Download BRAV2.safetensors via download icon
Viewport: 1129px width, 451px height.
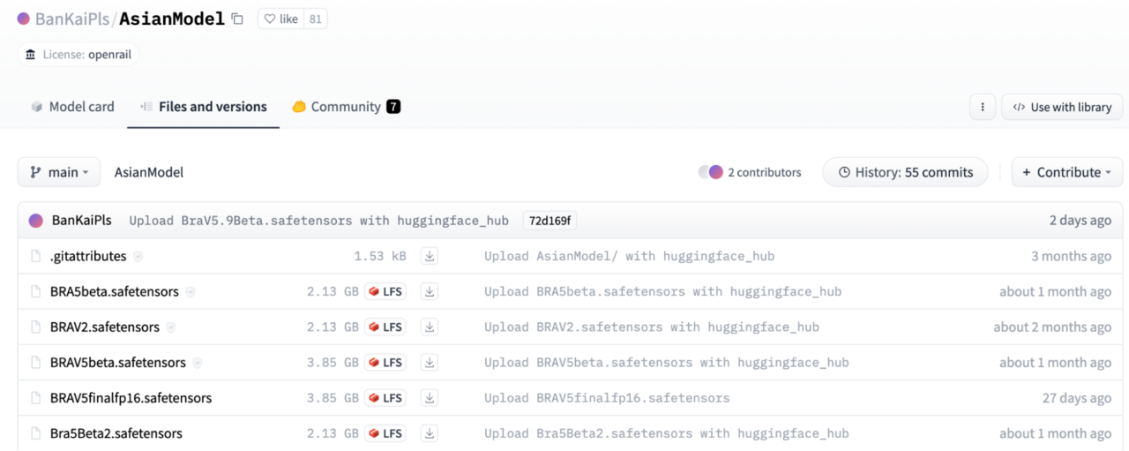click(x=430, y=327)
